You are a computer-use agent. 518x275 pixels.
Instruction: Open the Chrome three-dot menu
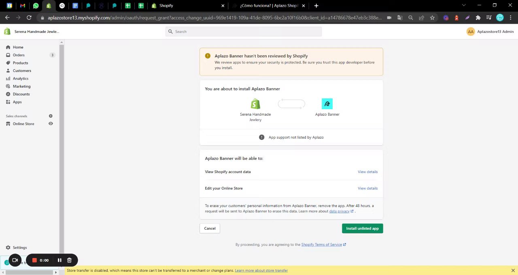(511, 18)
